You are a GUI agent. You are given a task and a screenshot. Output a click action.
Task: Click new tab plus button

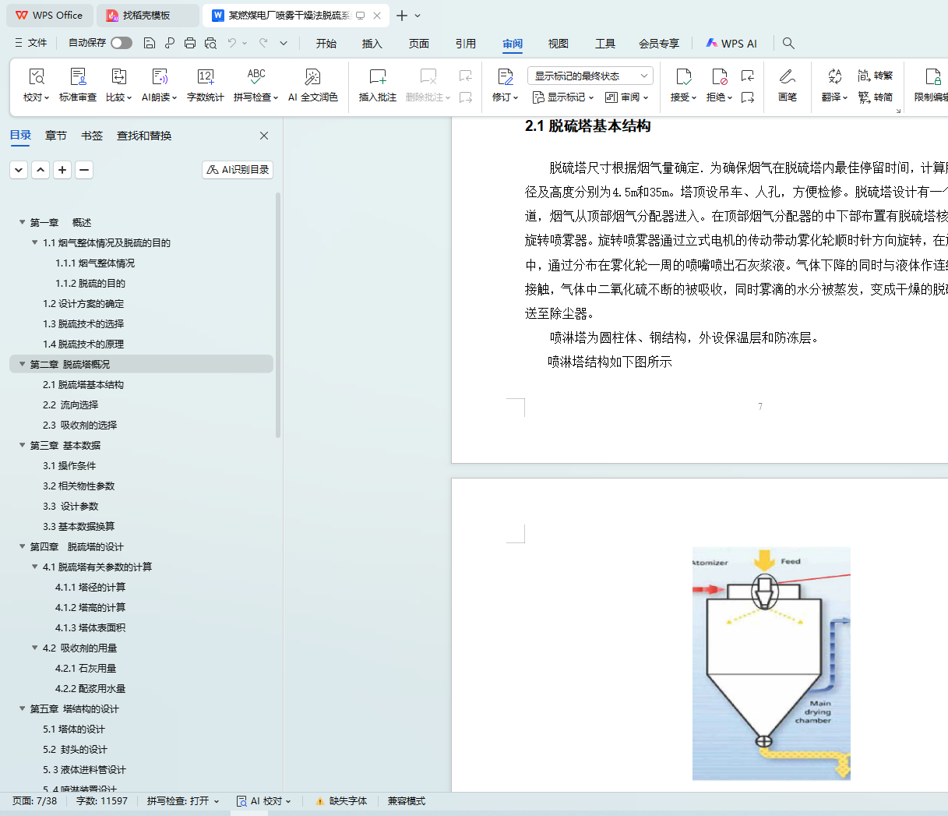click(402, 16)
